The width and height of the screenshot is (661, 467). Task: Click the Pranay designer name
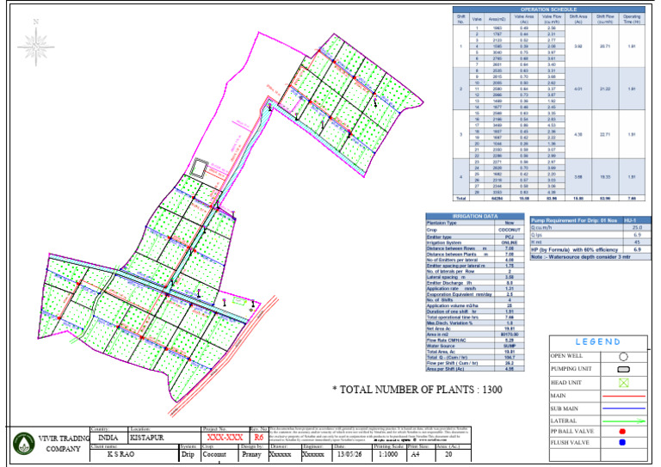pos(251,455)
